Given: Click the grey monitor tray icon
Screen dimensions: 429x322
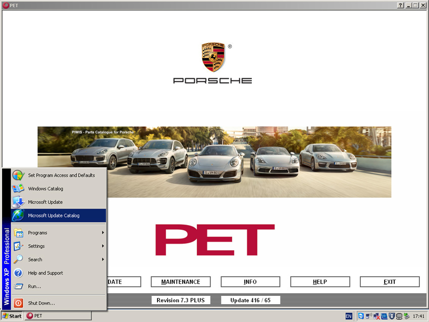Looking at the screenshot, I should coord(399,316).
